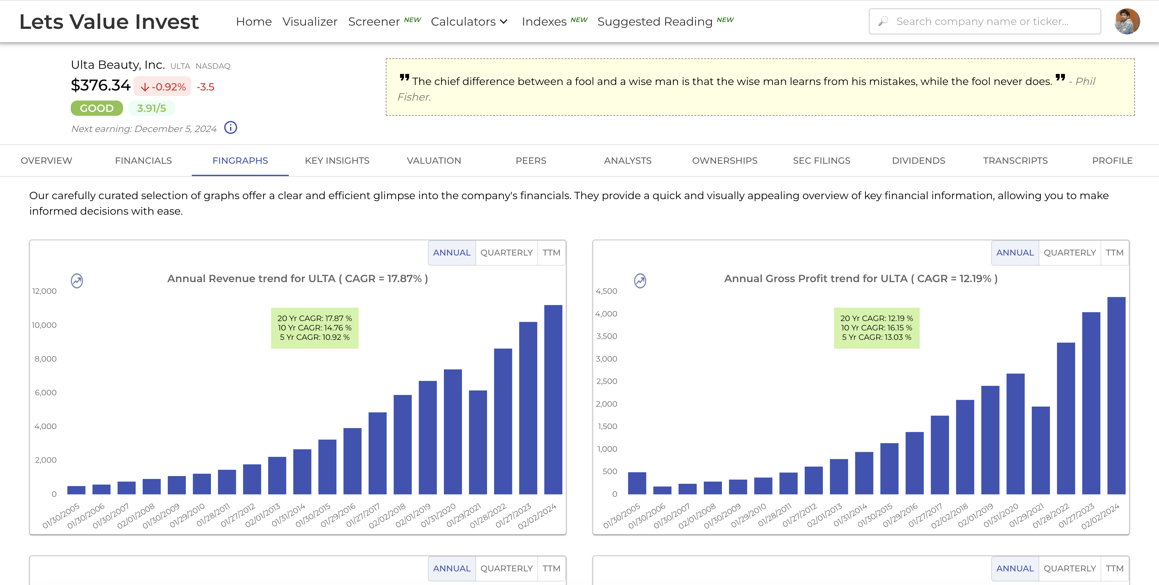Switch to the Overview tab
The image size is (1159, 585).
pyautogui.click(x=46, y=161)
